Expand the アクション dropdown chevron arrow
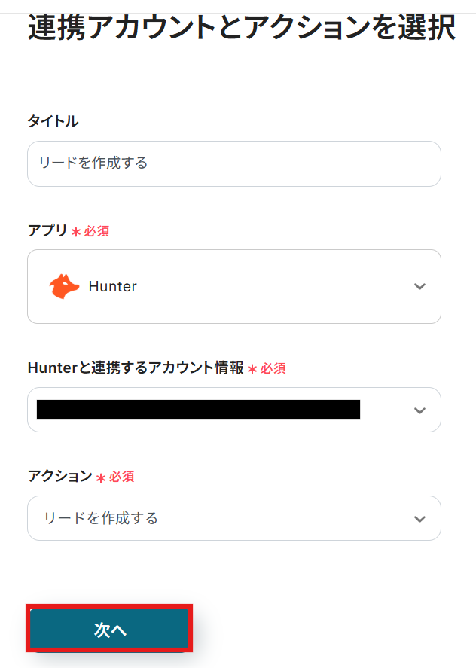 [x=420, y=519]
